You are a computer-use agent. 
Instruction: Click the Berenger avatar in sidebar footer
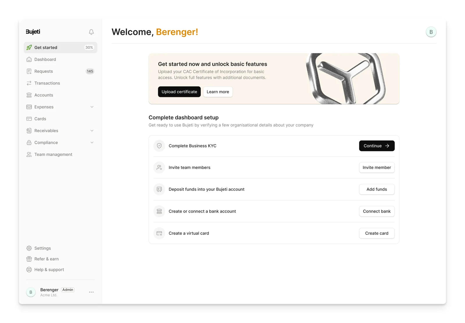[31, 292]
